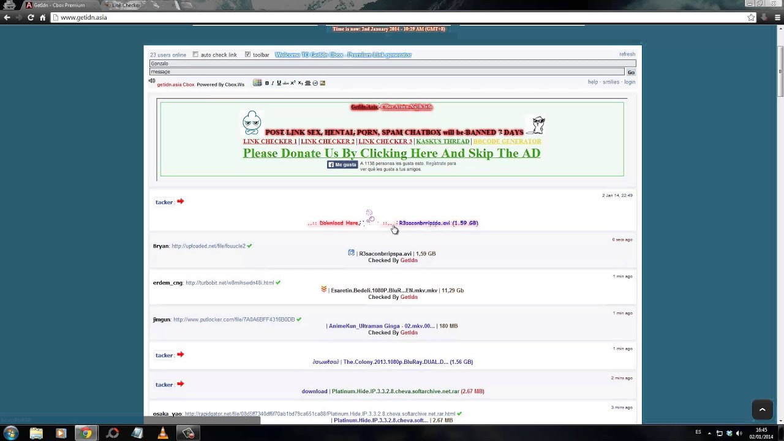Apply superscript formatting in cbox toolbar
Viewport: 784px width, 441px height.
pyautogui.click(x=293, y=83)
